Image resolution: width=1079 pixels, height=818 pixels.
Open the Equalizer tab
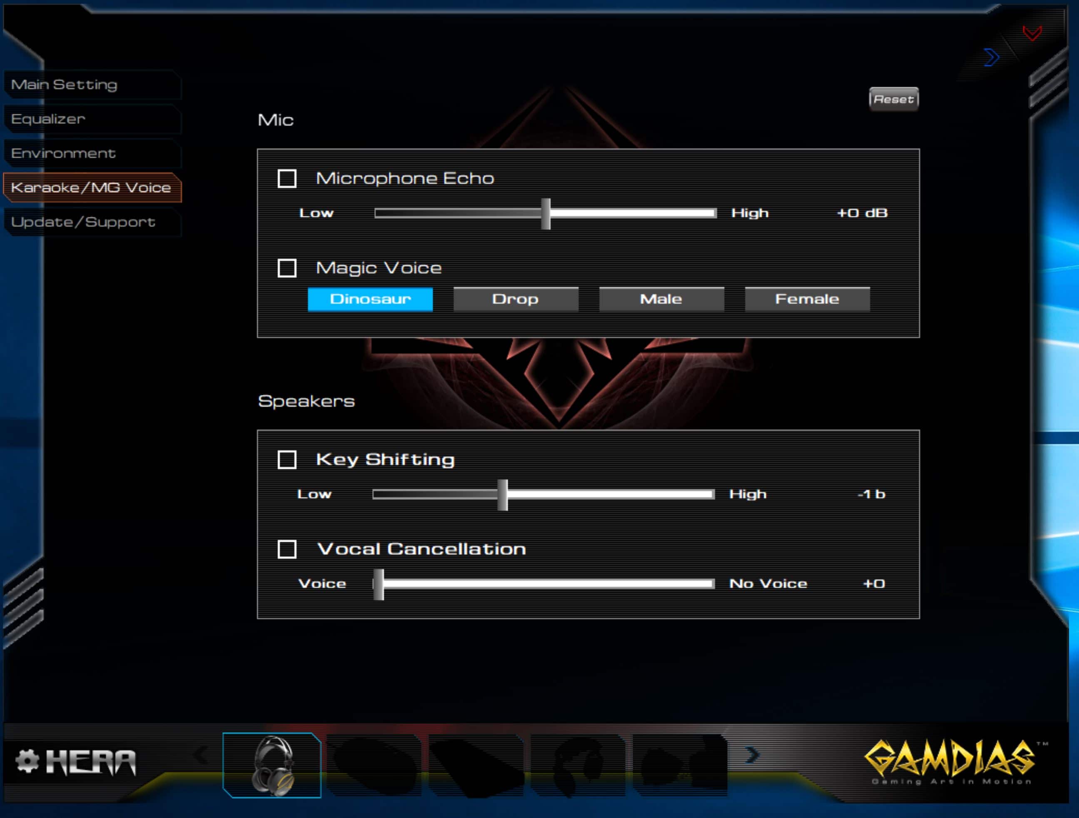coord(48,119)
